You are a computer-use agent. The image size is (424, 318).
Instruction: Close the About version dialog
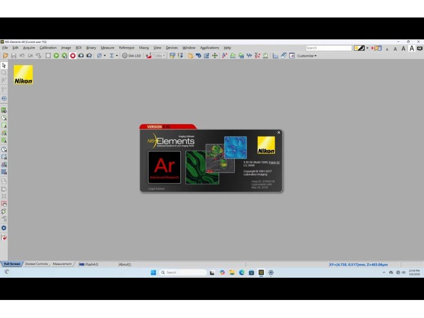pos(279,132)
